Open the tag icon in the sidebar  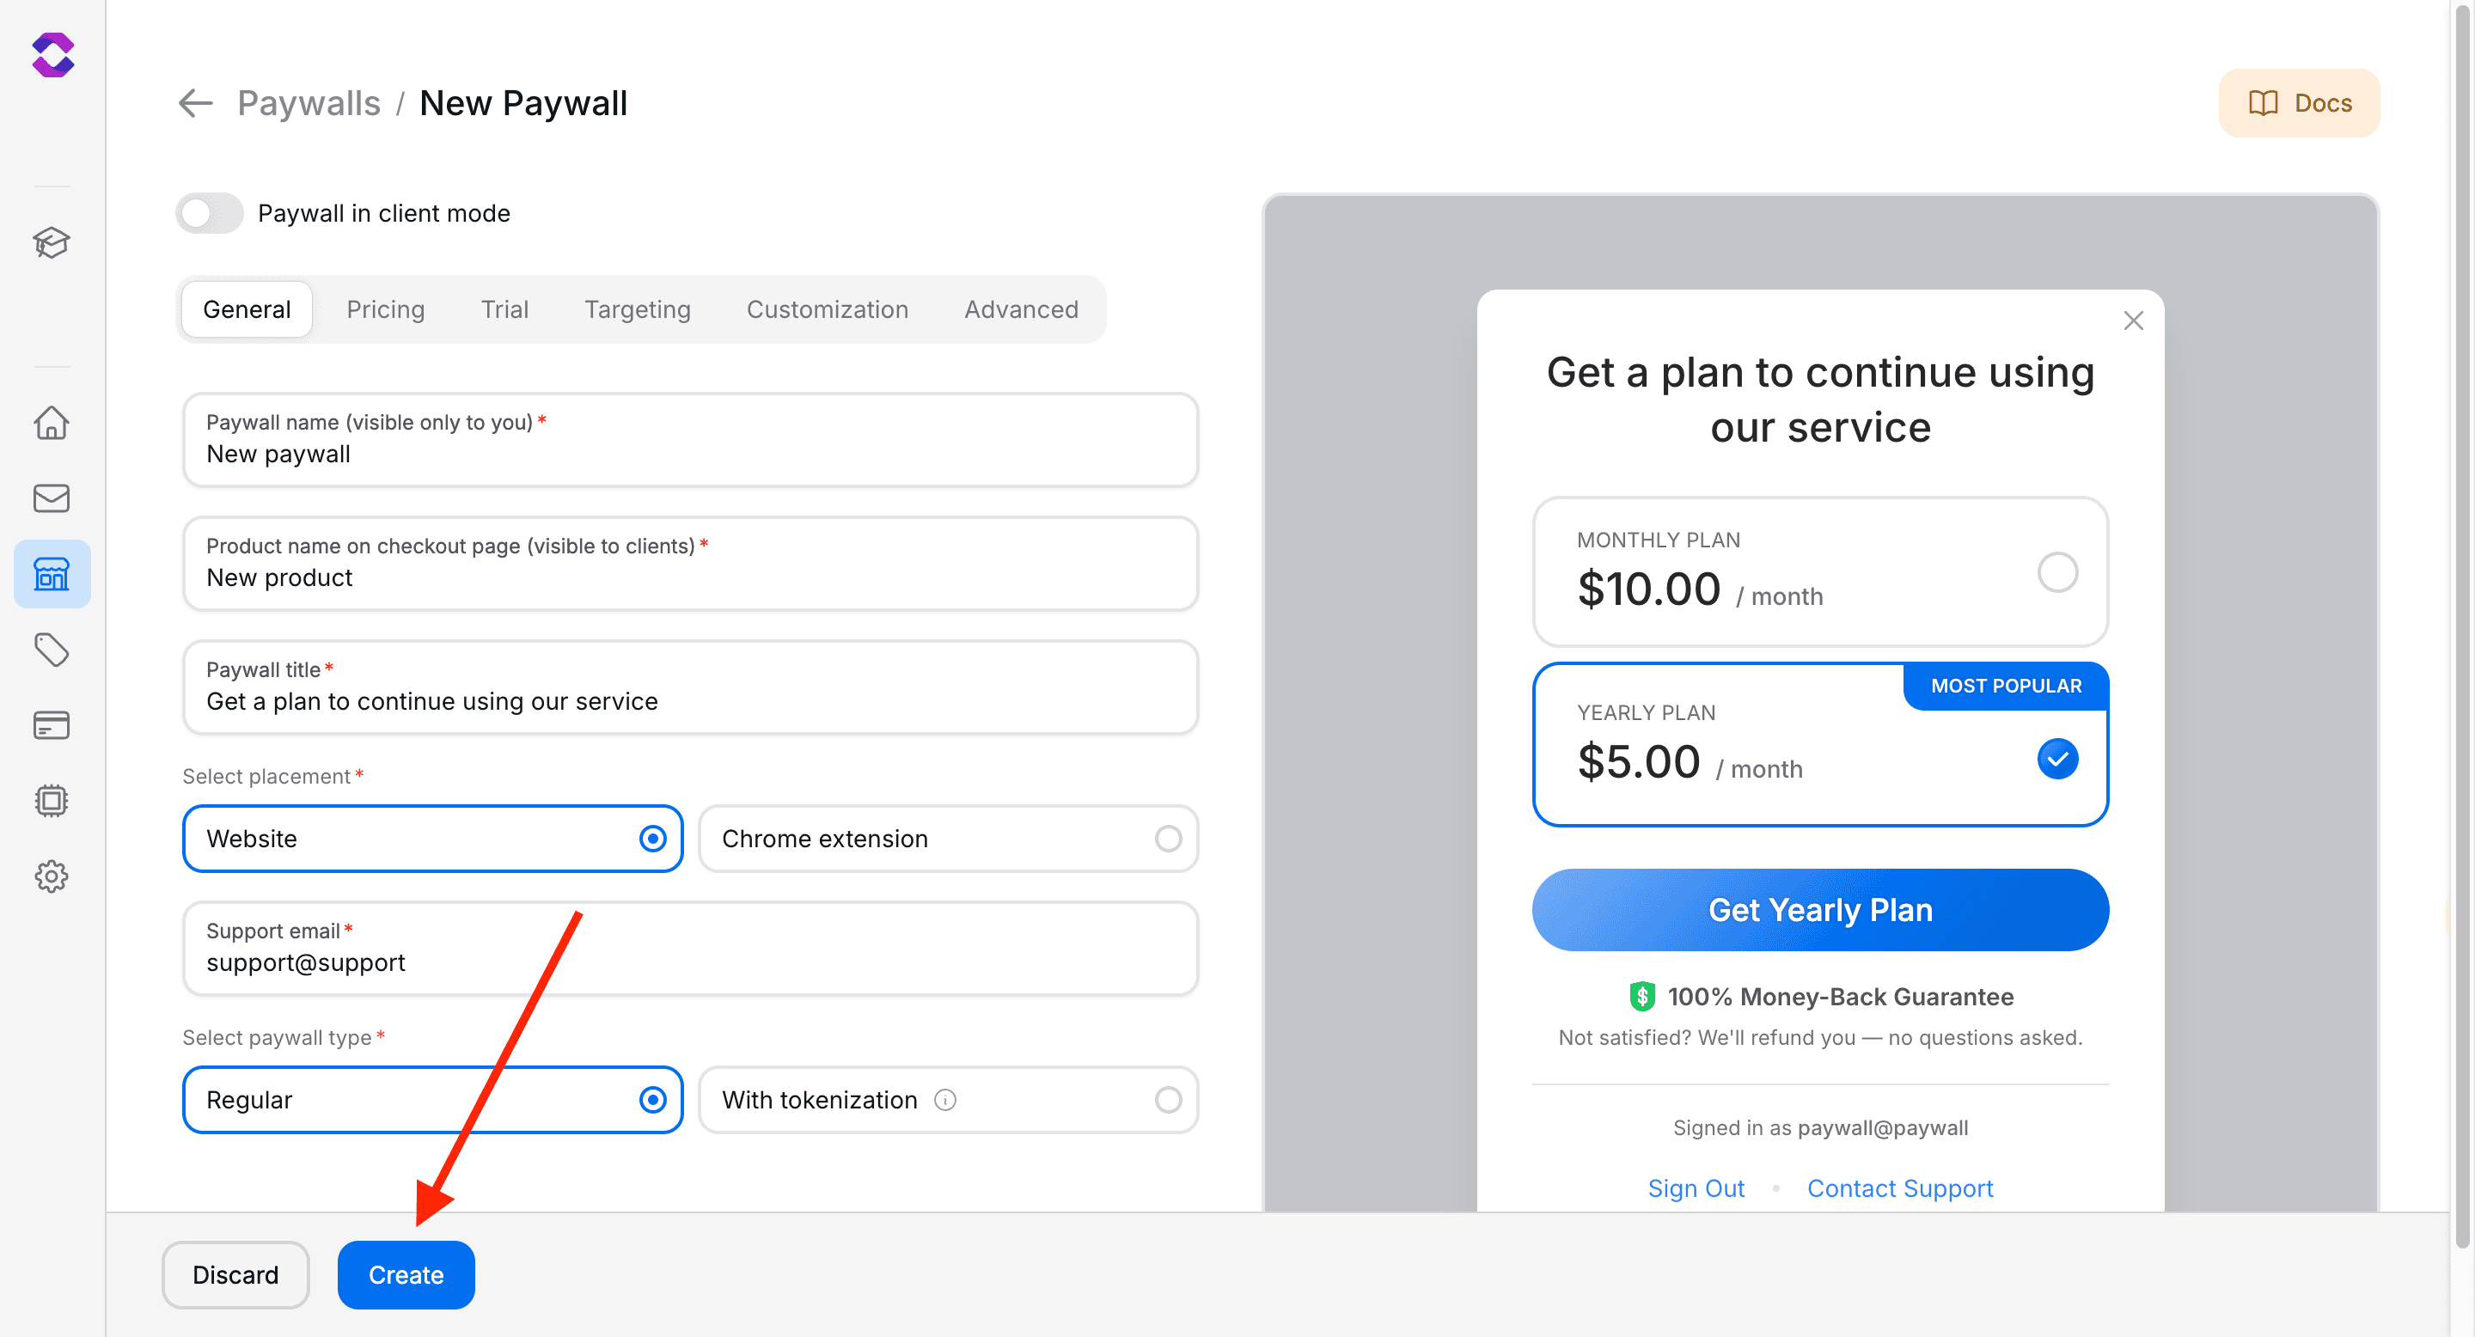[x=51, y=650]
